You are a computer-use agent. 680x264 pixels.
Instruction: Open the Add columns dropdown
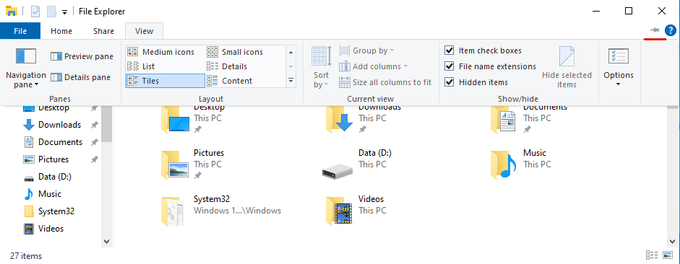(x=374, y=66)
